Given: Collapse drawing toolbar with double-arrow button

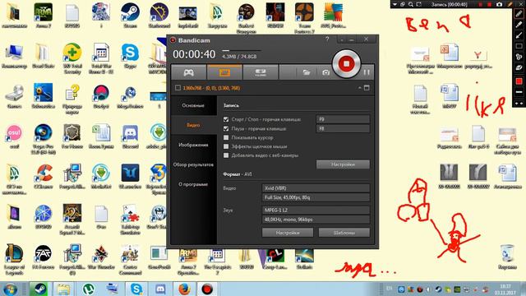Looking at the screenshot, I should [x=519, y=104].
